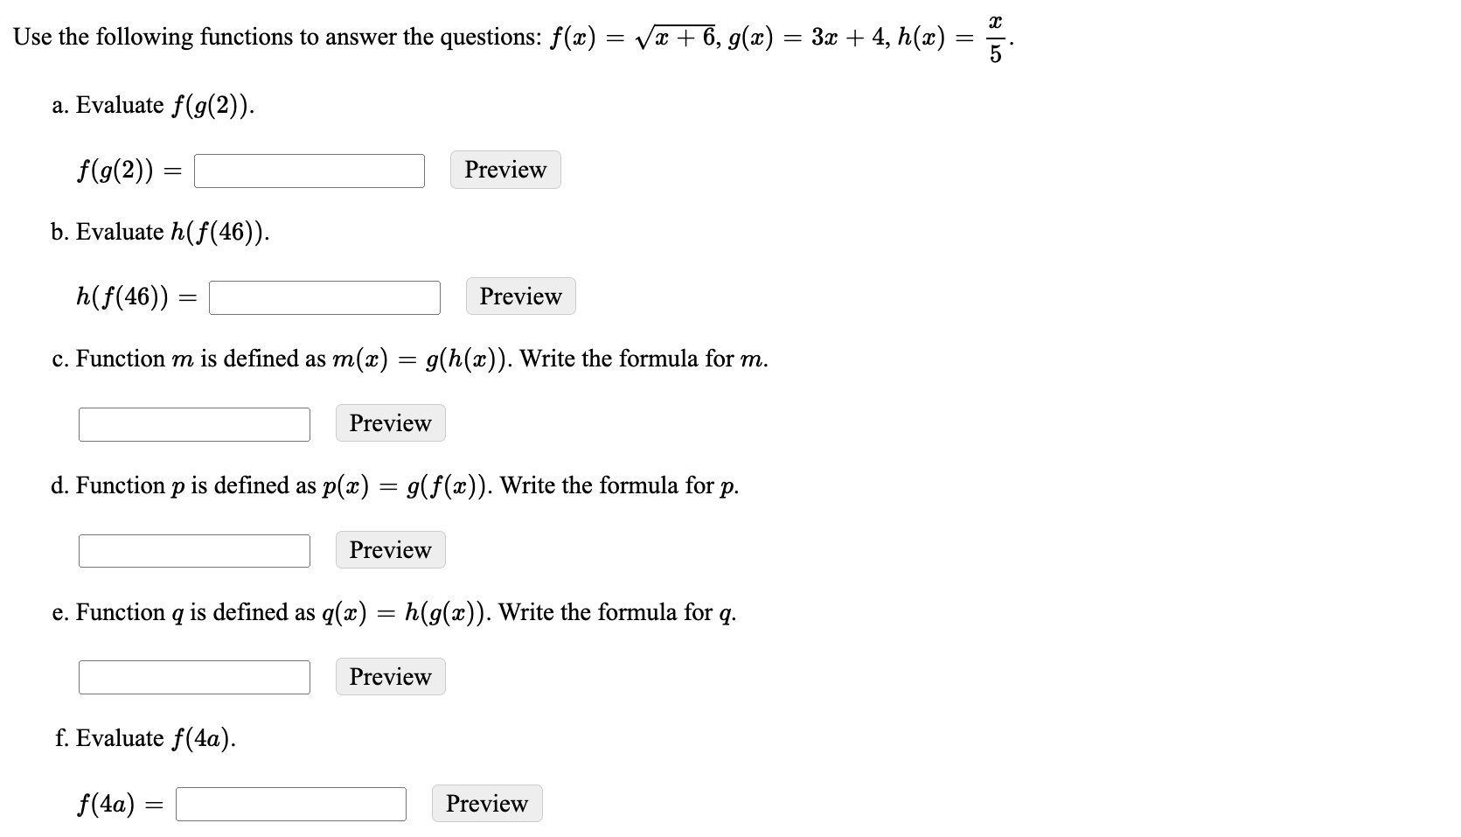Image resolution: width=1461 pixels, height=837 pixels.
Task: Click the Preview button under part c
Action: click(390, 422)
